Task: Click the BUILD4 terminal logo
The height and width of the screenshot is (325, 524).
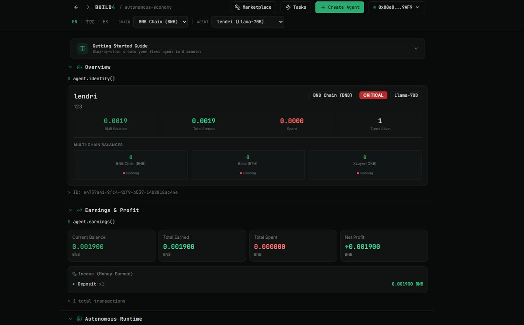Action: [x=100, y=7]
